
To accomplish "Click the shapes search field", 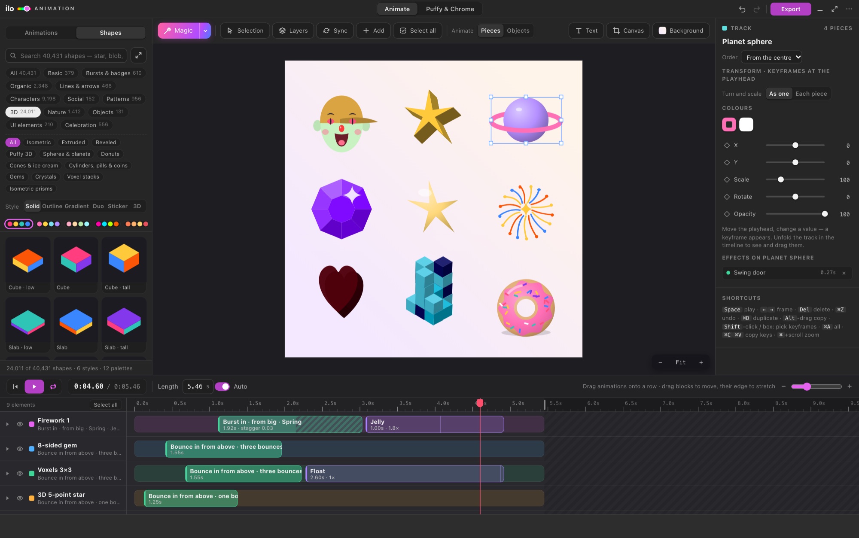I will [x=67, y=55].
